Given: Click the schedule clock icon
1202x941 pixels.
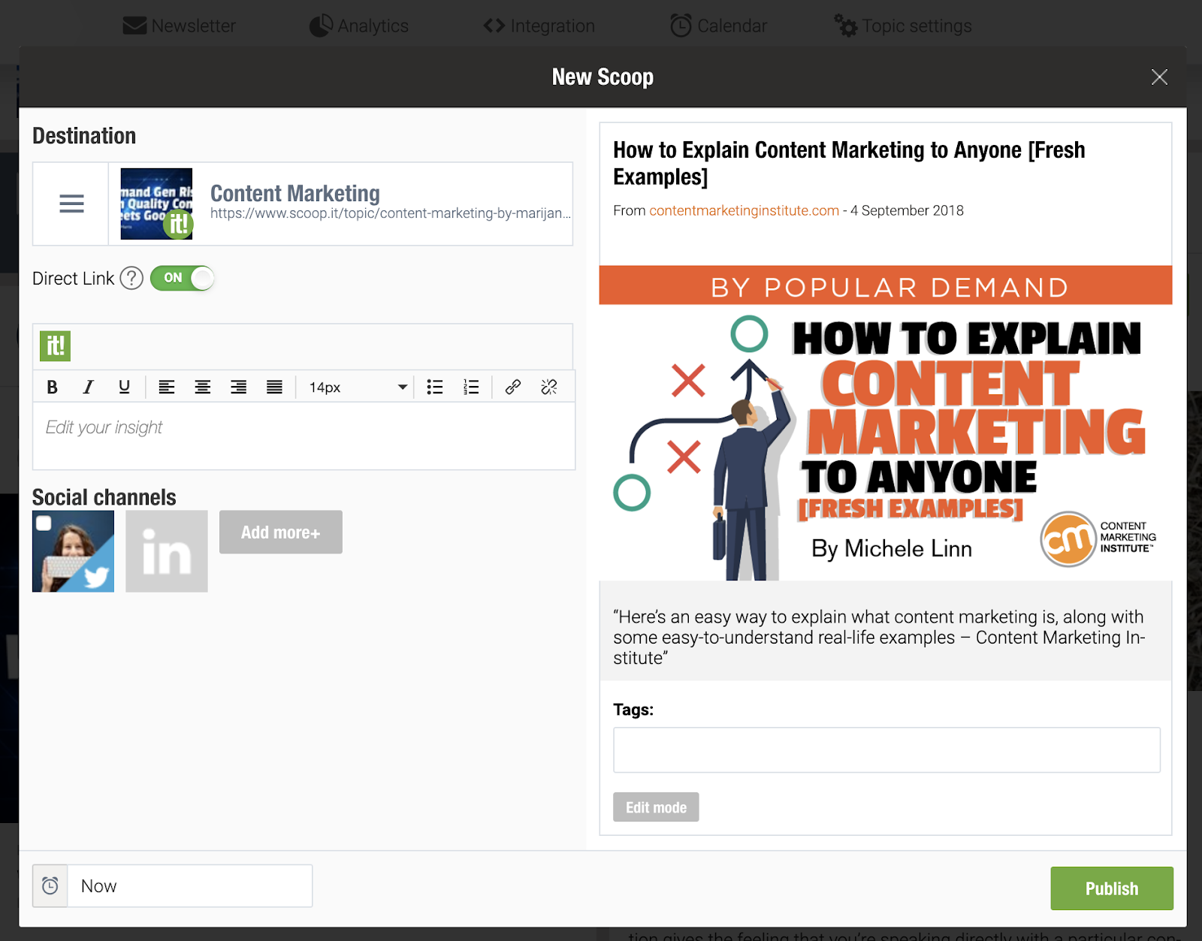Looking at the screenshot, I should 50,886.
